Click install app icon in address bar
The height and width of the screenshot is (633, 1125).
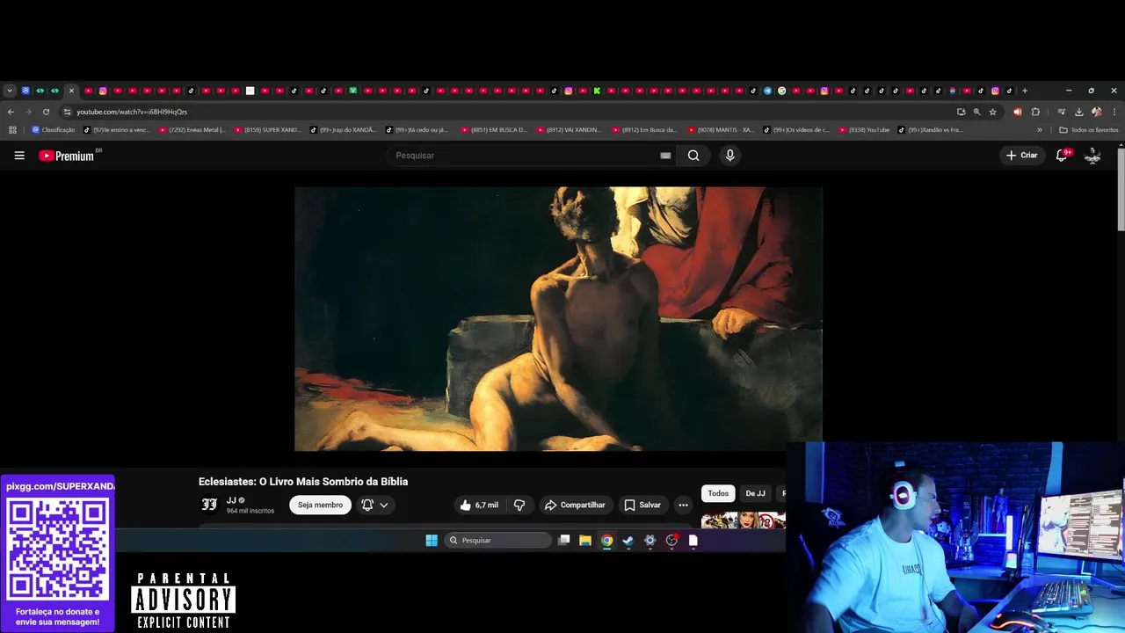coord(961,112)
